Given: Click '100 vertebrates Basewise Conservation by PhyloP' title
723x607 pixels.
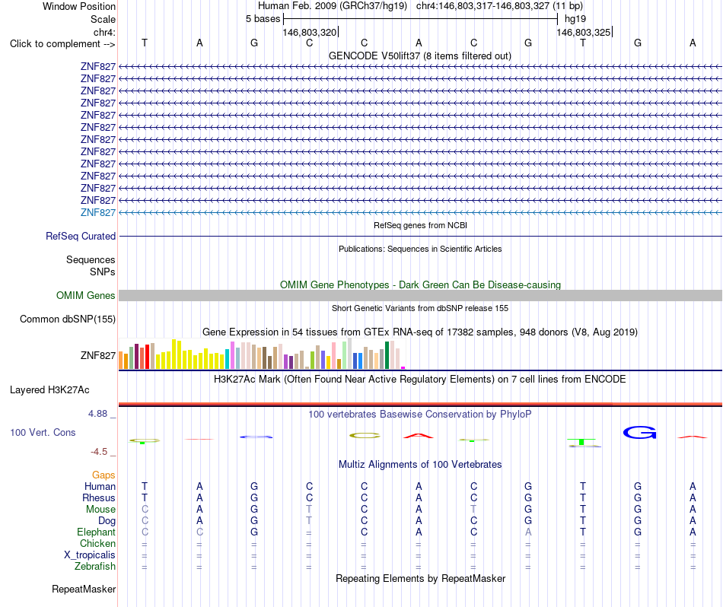Looking at the screenshot, I should click(419, 415).
